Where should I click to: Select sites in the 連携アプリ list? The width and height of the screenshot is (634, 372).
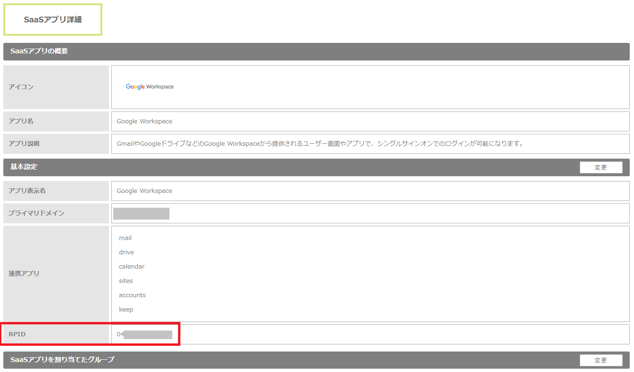pos(126,281)
